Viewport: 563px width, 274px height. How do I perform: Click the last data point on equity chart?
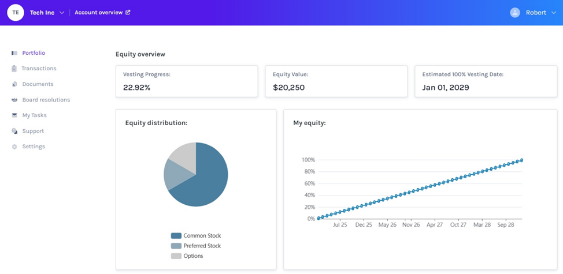(x=521, y=160)
